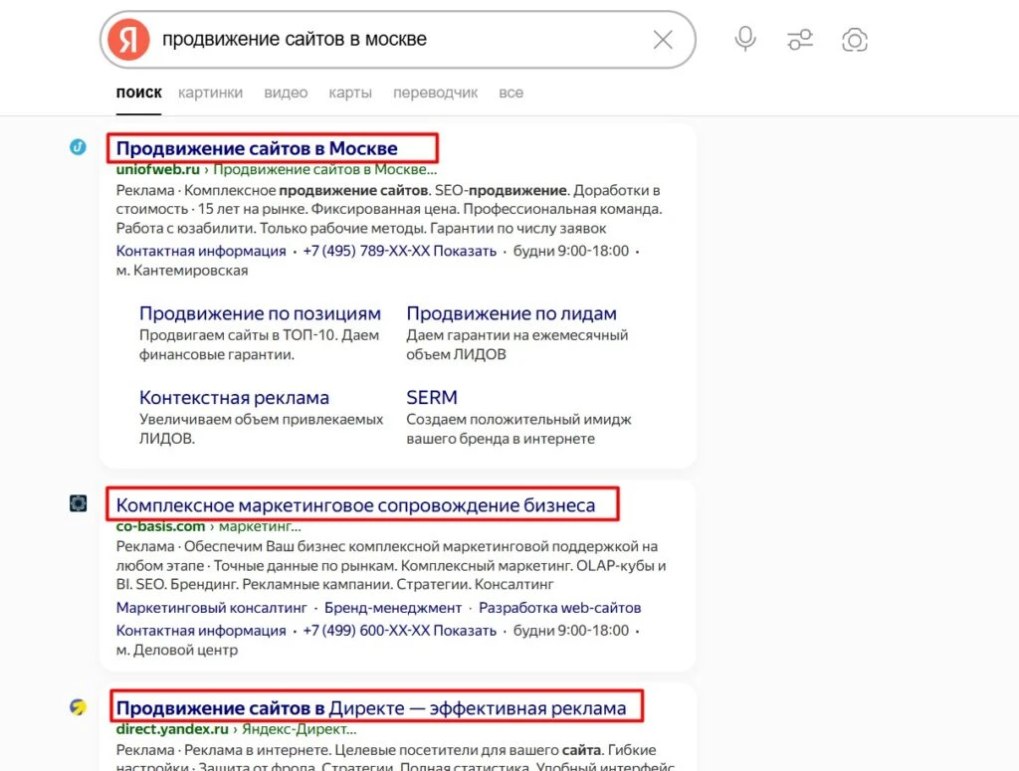Click the co-basis.com favicon
This screenshot has height=771, width=1019.
click(x=78, y=502)
